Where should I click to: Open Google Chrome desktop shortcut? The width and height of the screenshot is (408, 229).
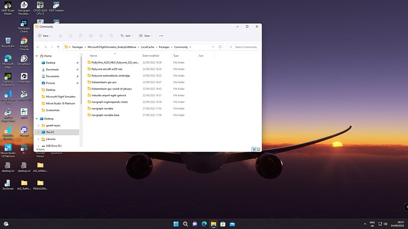coord(24,44)
